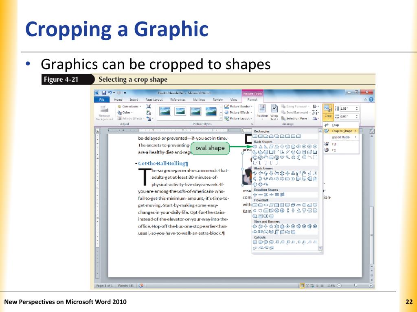Open the Position dropdown

pyautogui.click(x=262, y=113)
